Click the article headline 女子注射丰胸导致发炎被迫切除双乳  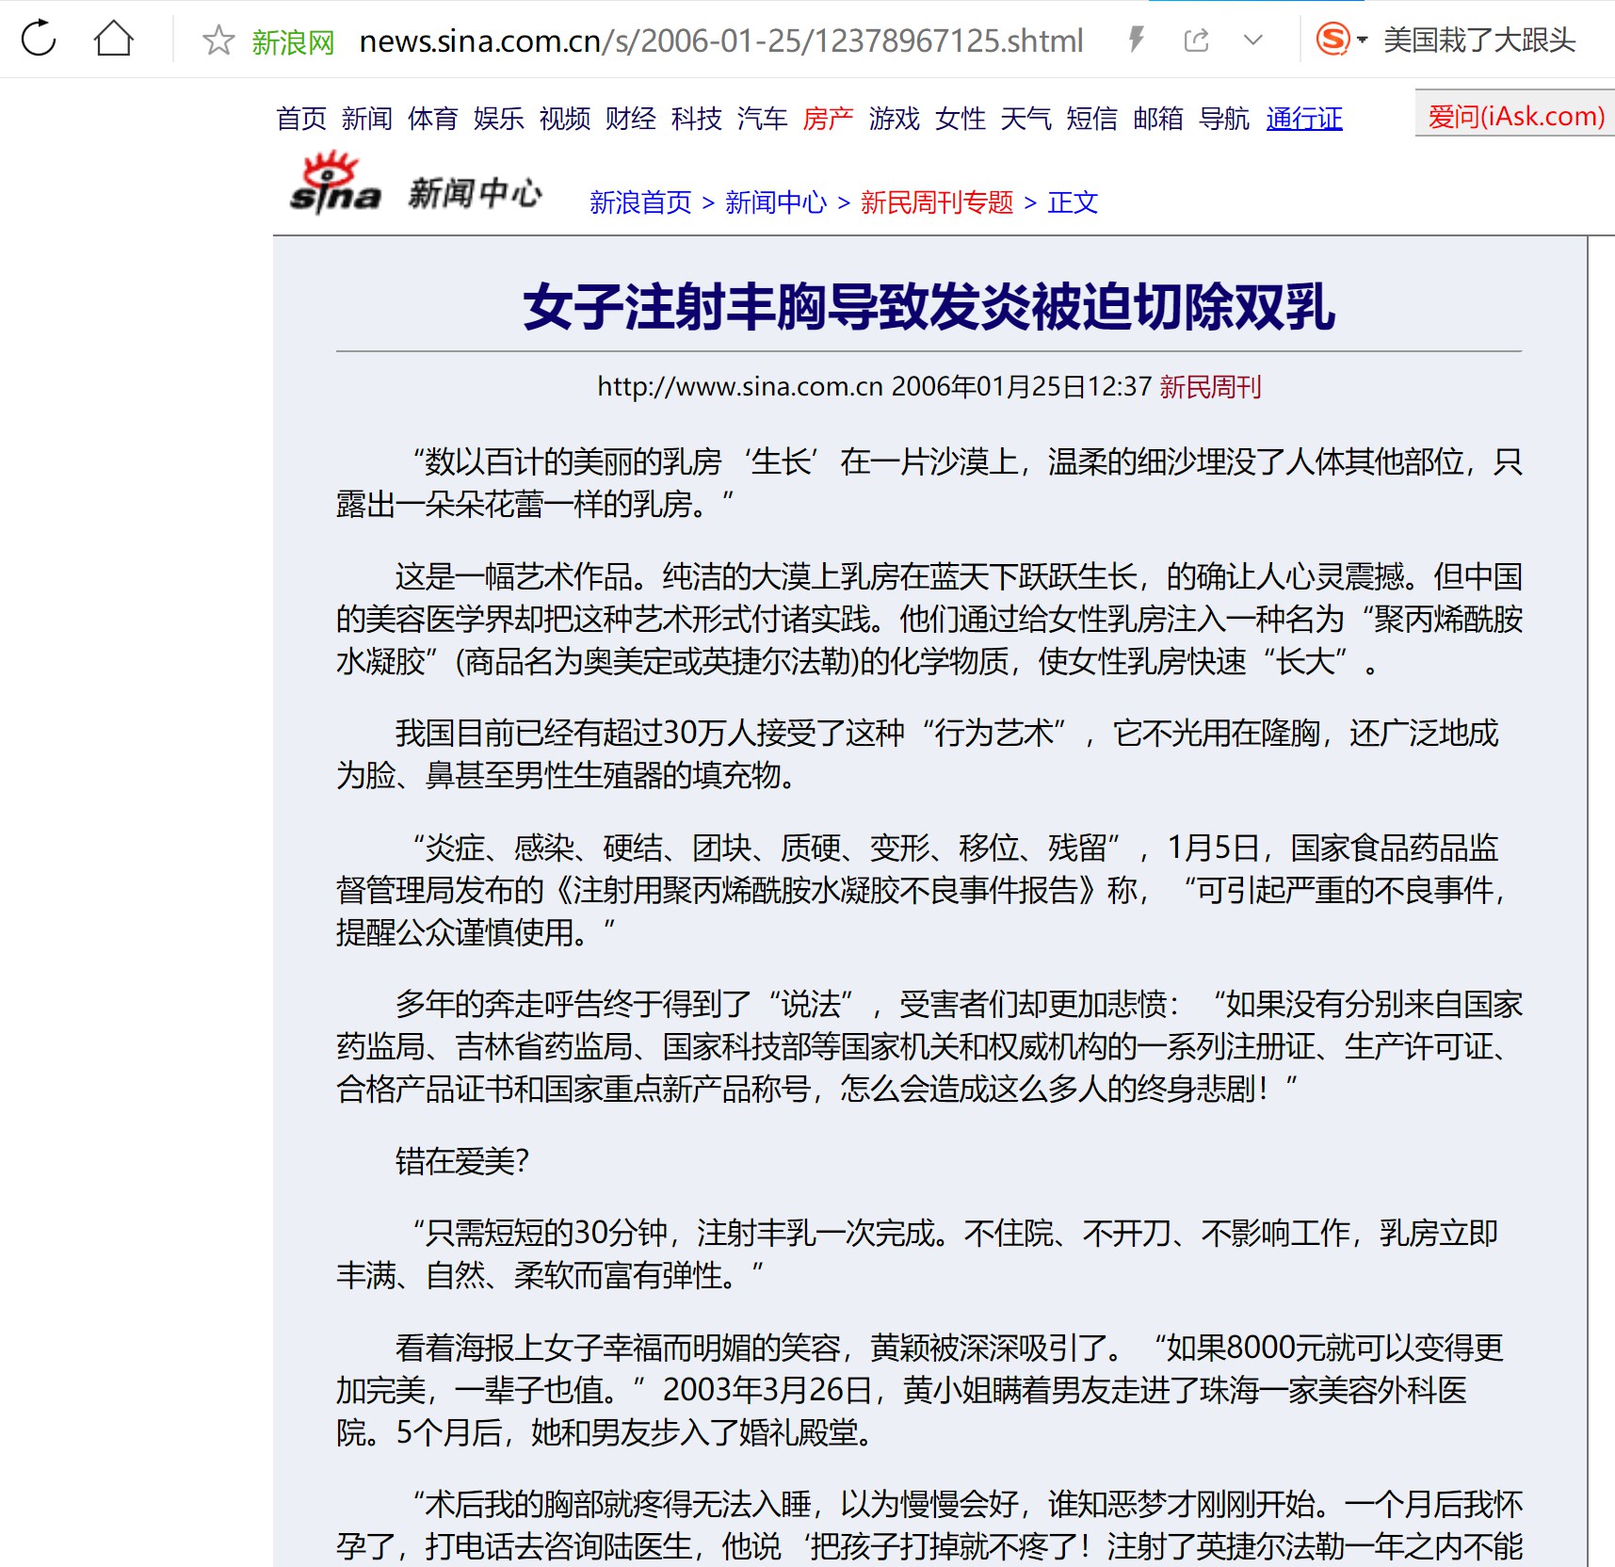pyautogui.click(x=929, y=307)
